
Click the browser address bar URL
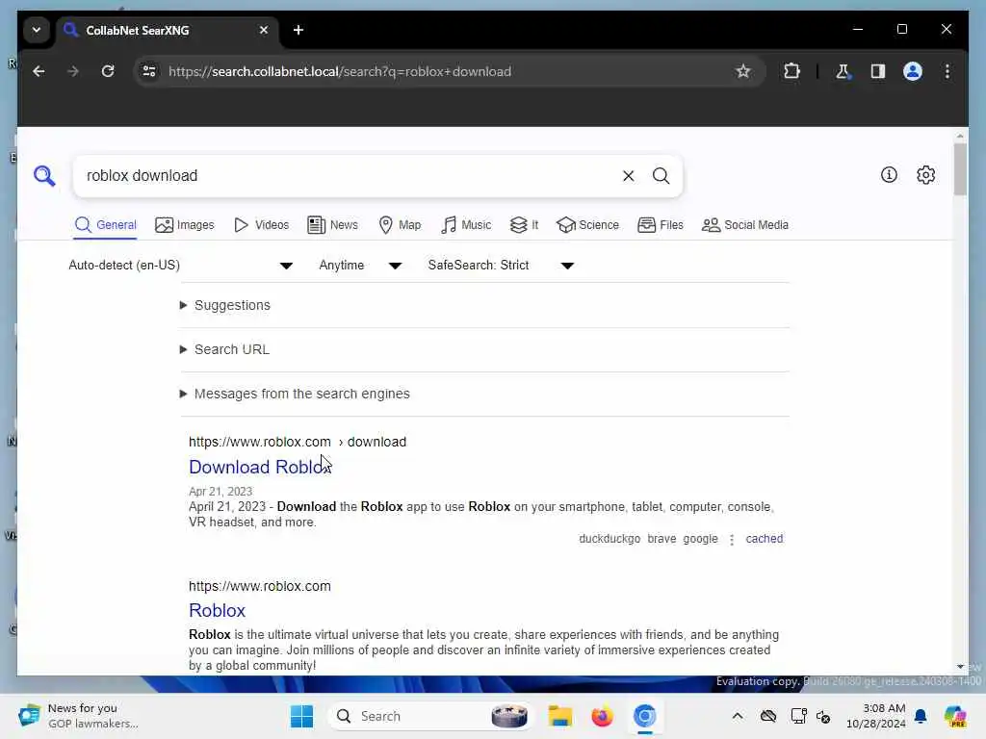340,71
